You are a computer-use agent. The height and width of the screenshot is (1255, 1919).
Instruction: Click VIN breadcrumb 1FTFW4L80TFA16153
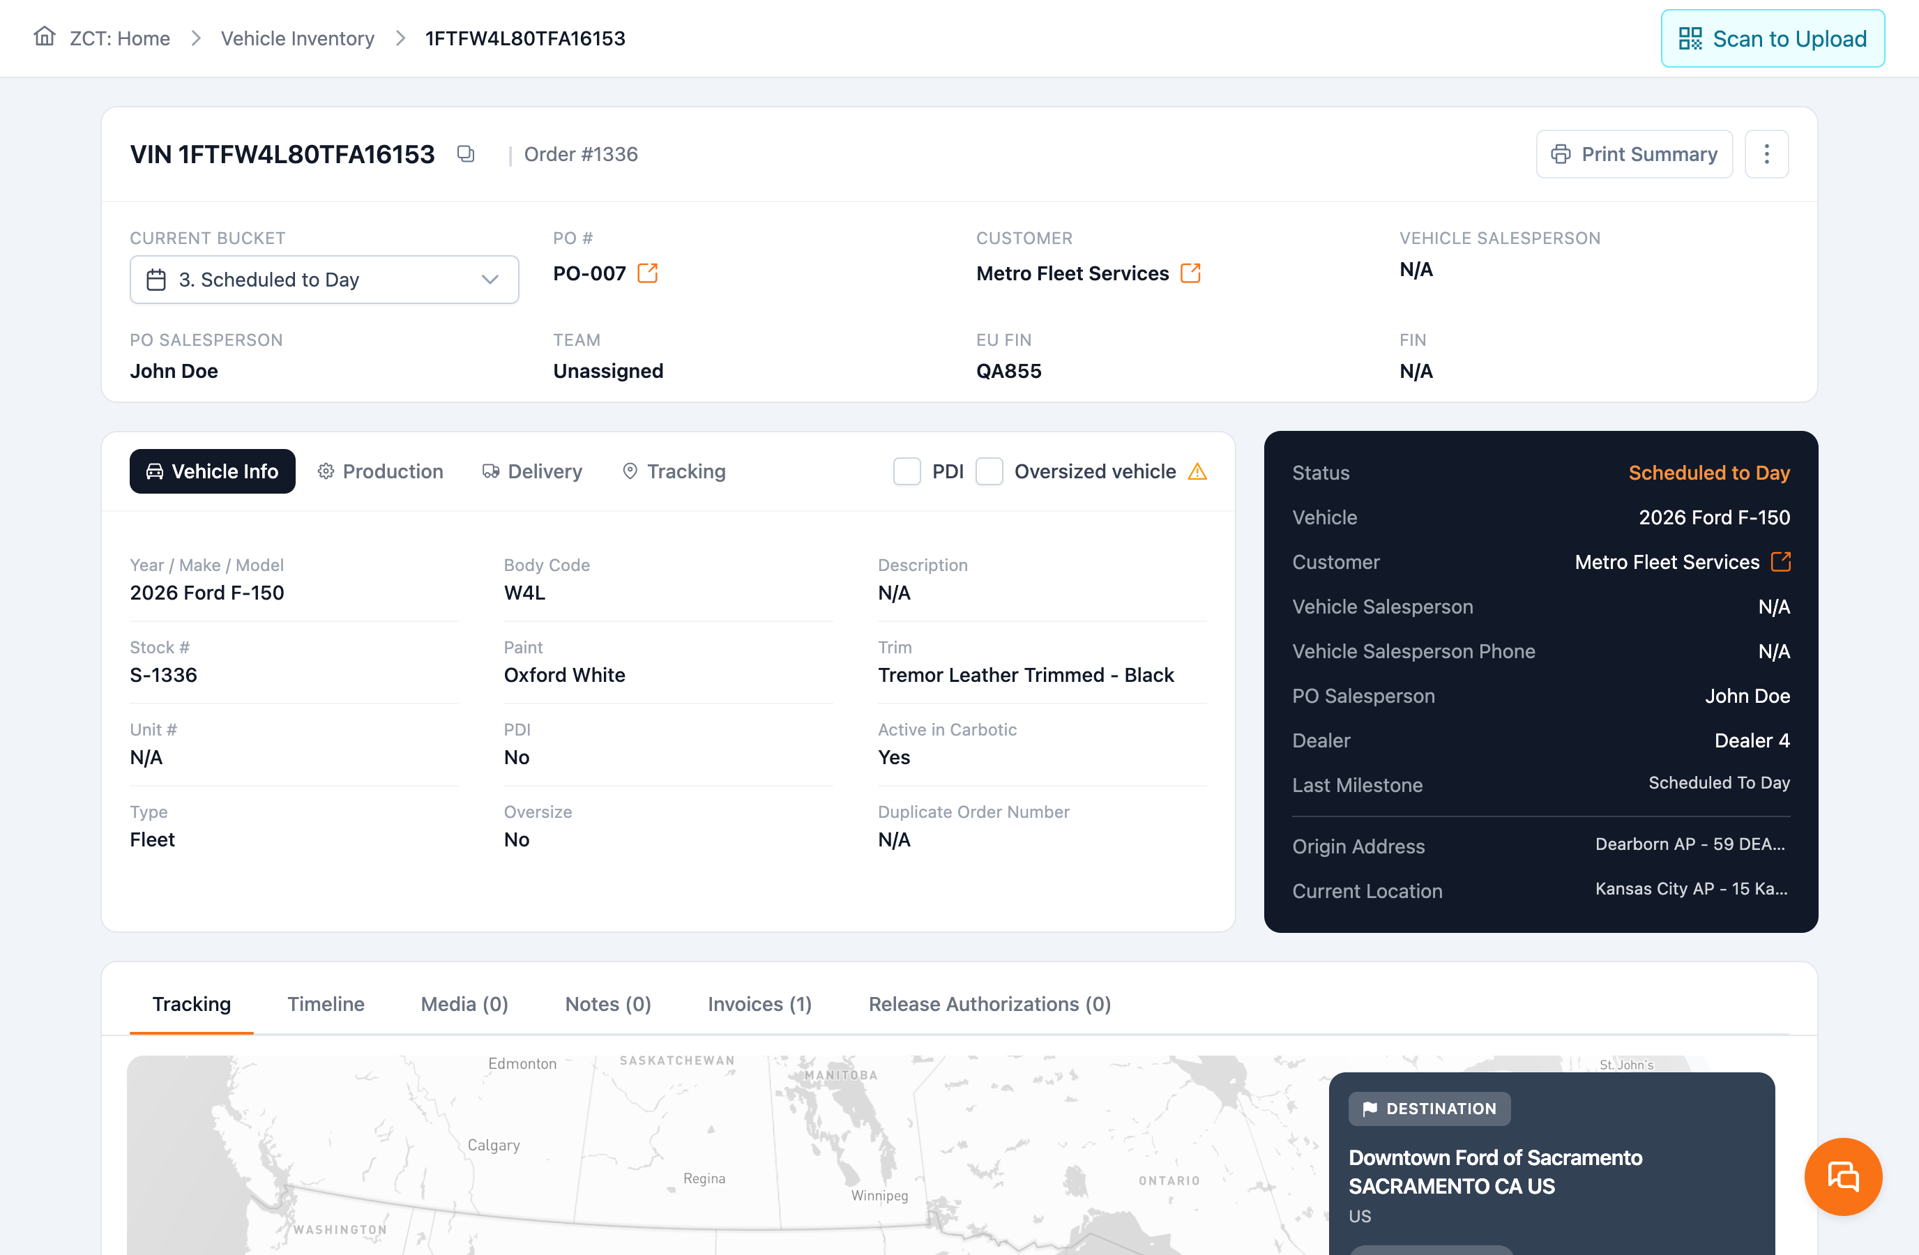pyautogui.click(x=525, y=38)
